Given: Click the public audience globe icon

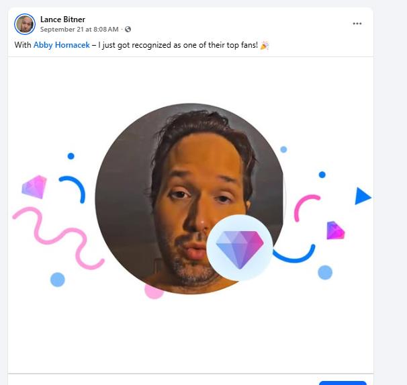Looking at the screenshot, I should pyautogui.click(x=128, y=30).
